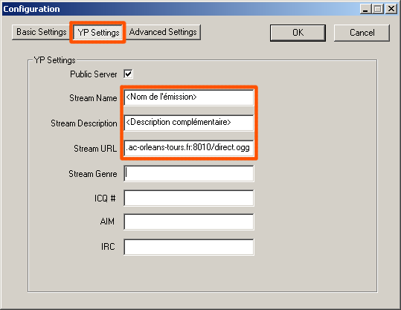Click the Public Server label
401x310 pixels.
pos(93,74)
